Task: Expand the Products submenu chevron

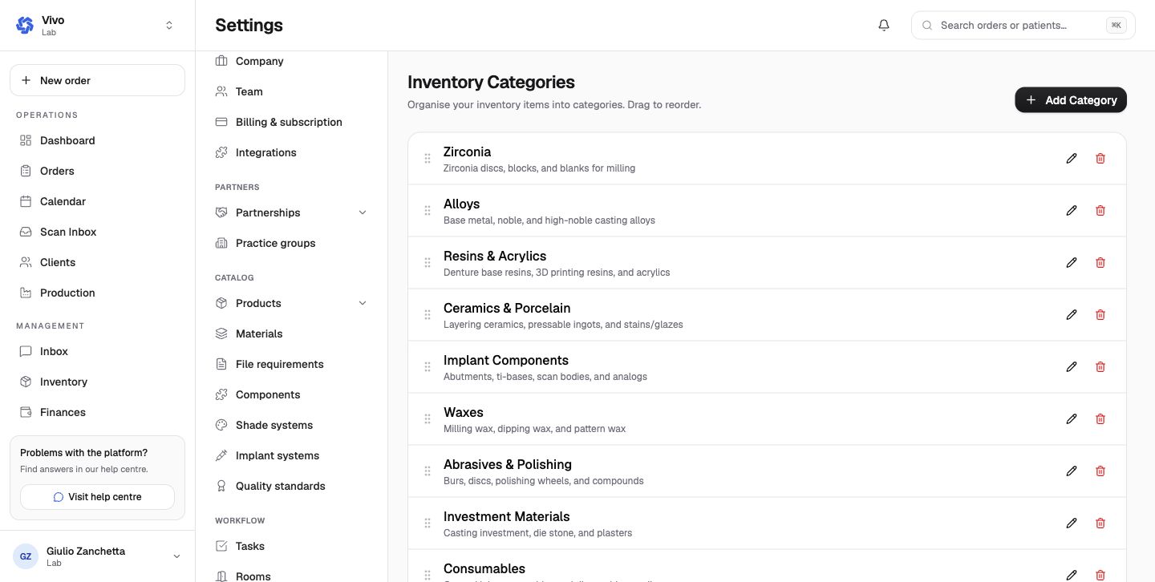Action: [x=362, y=303]
